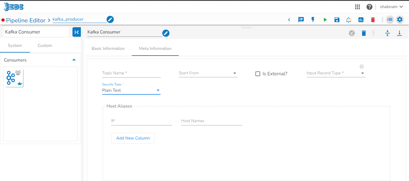Delete the Kafka Consumer component trash icon
The width and height of the screenshot is (409, 181).
click(x=364, y=33)
